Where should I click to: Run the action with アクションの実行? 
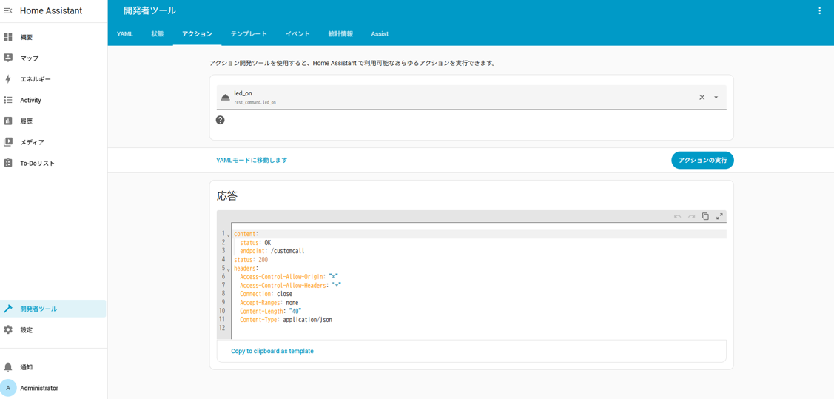(x=702, y=160)
